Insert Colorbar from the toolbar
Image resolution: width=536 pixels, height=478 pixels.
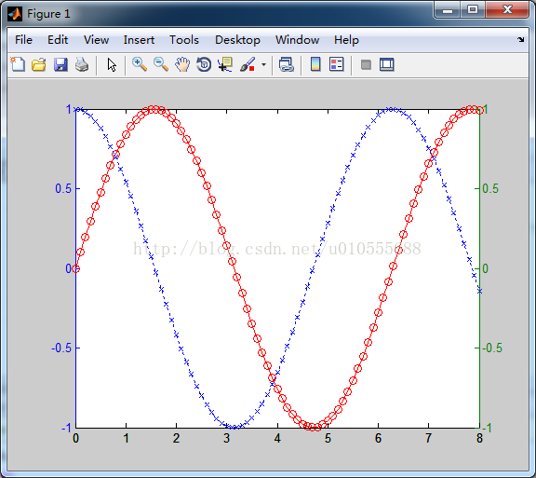(315, 64)
